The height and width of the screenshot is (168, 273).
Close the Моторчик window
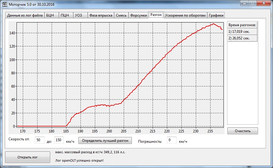264,3
